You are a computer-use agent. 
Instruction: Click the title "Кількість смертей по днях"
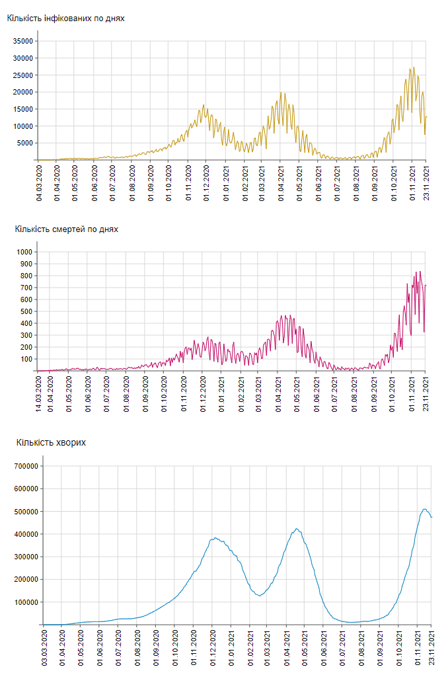pyautogui.click(x=67, y=229)
